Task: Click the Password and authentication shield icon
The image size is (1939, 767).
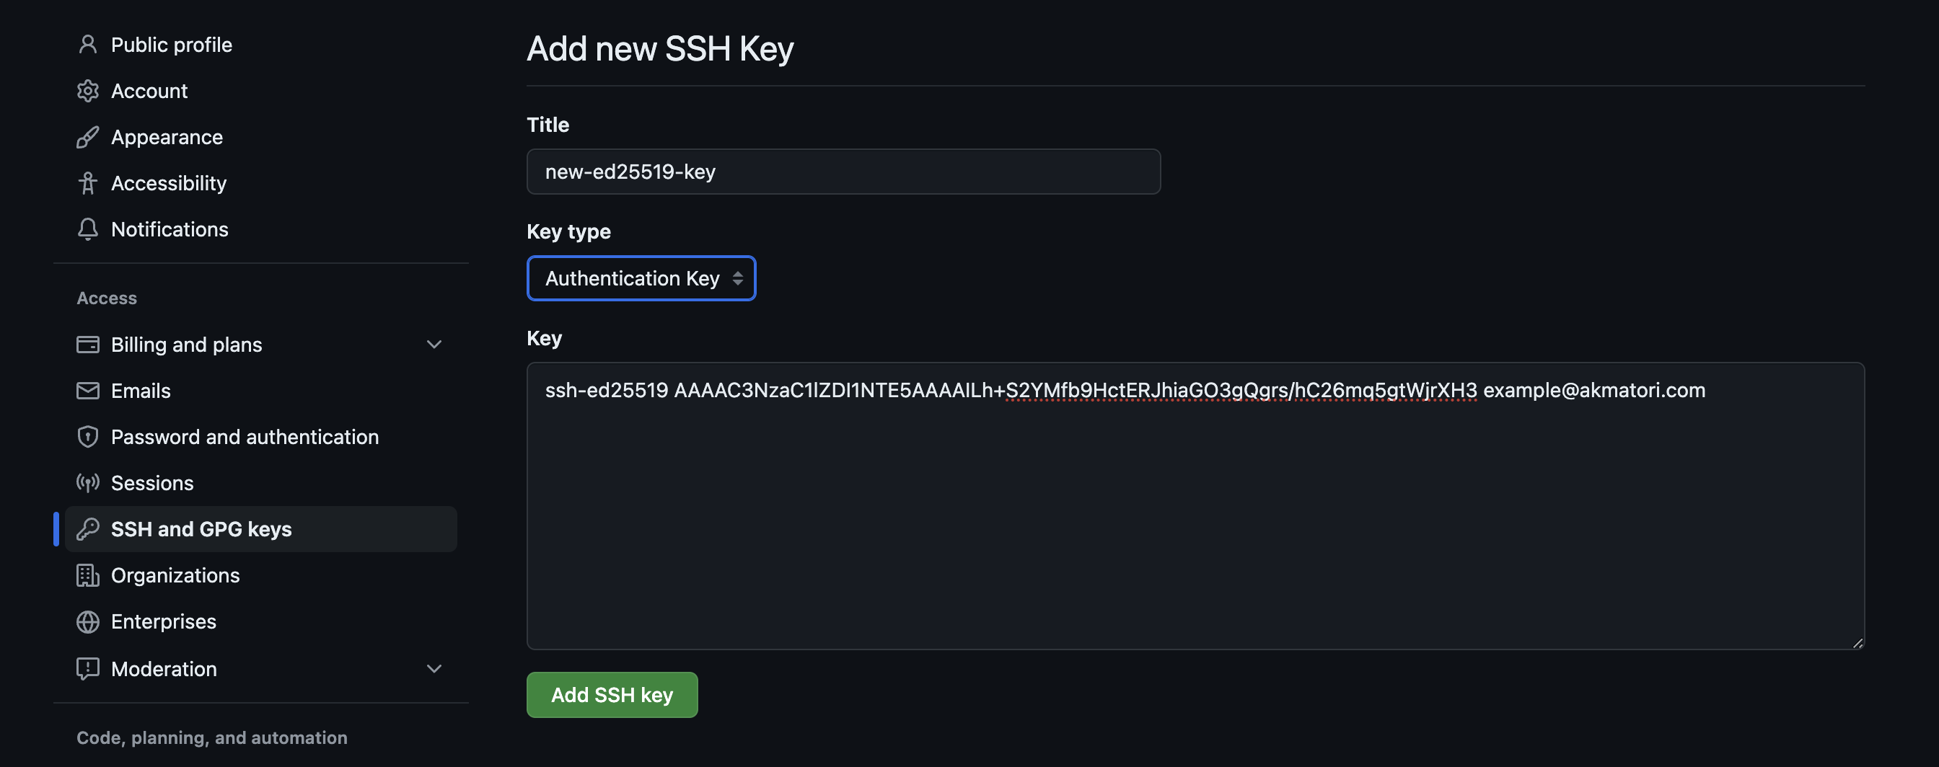Action: point(88,436)
